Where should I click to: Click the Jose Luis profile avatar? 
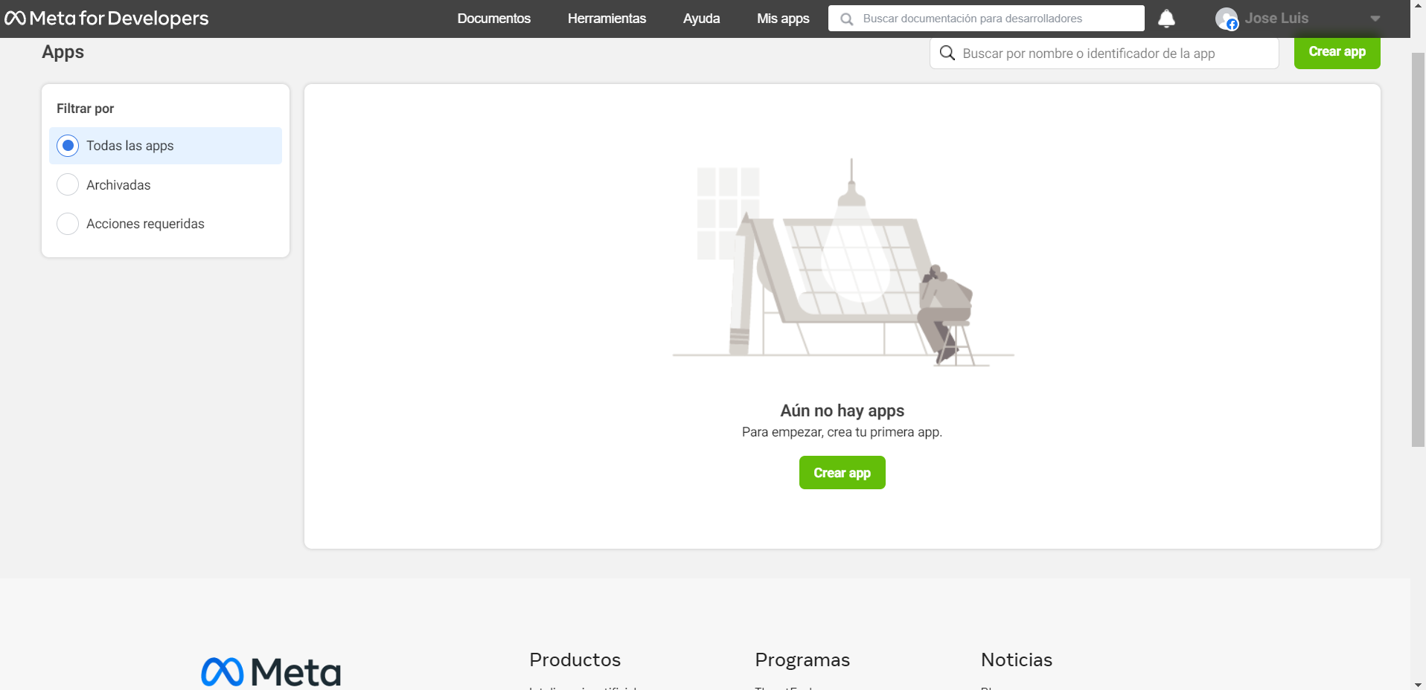pyautogui.click(x=1226, y=19)
